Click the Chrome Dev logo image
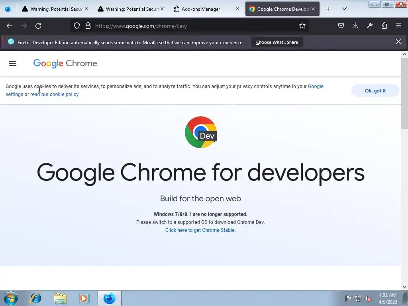Screen dimensions: 408x306 click(x=201, y=132)
